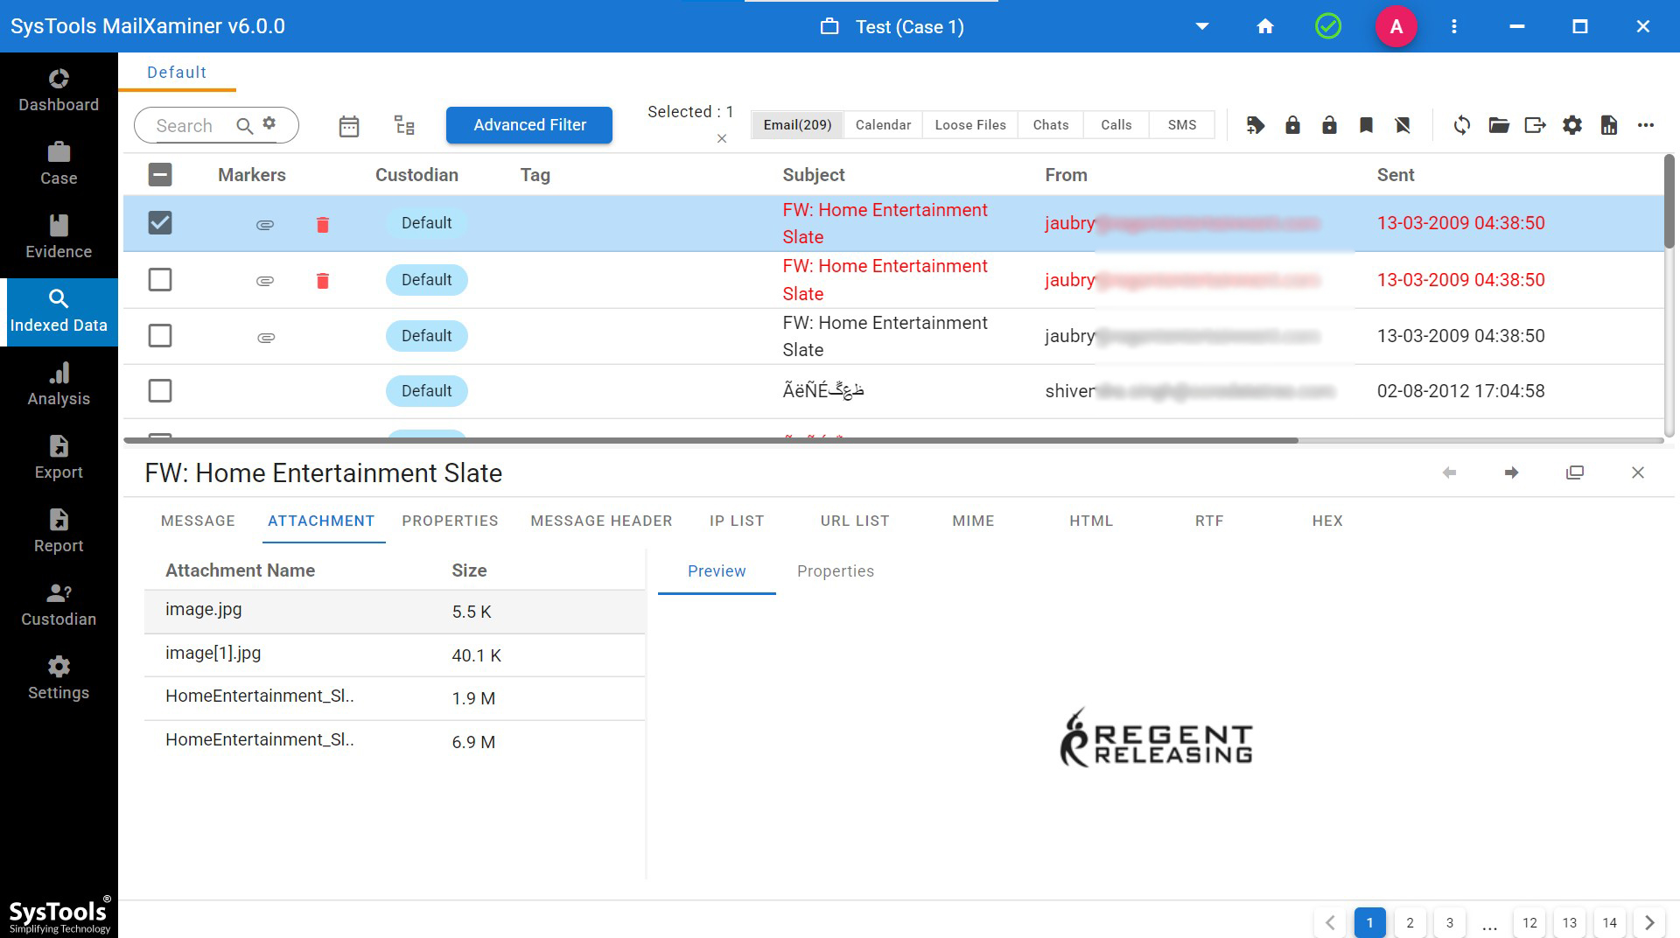
Task: Open the three-dot more options in toolbar
Action: pyautogui.click(x=1646, y=125)
